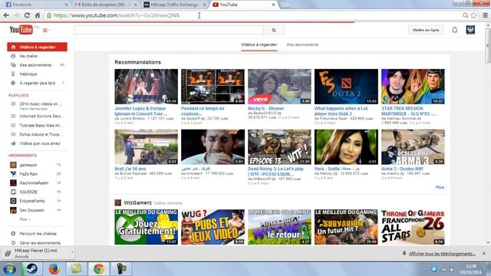The image size is (491, 276).
Task: Select the Vidéos à regarder tab
Action: coord(259,44)
